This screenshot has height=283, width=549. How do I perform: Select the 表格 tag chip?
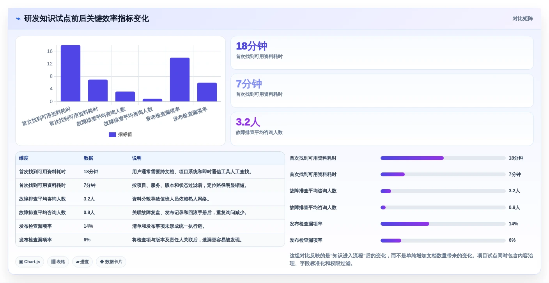[58, 262]
